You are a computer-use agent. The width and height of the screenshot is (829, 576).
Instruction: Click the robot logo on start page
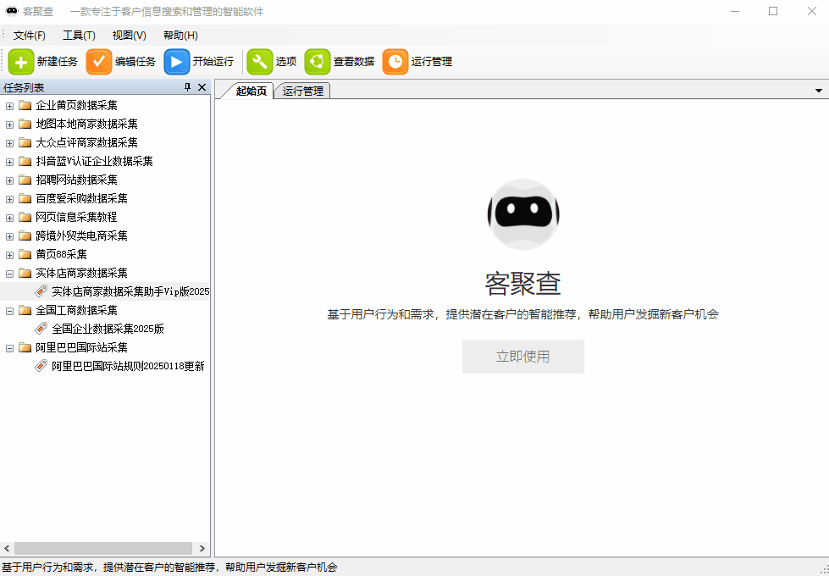pyautogui.click(x=522, y=214)
